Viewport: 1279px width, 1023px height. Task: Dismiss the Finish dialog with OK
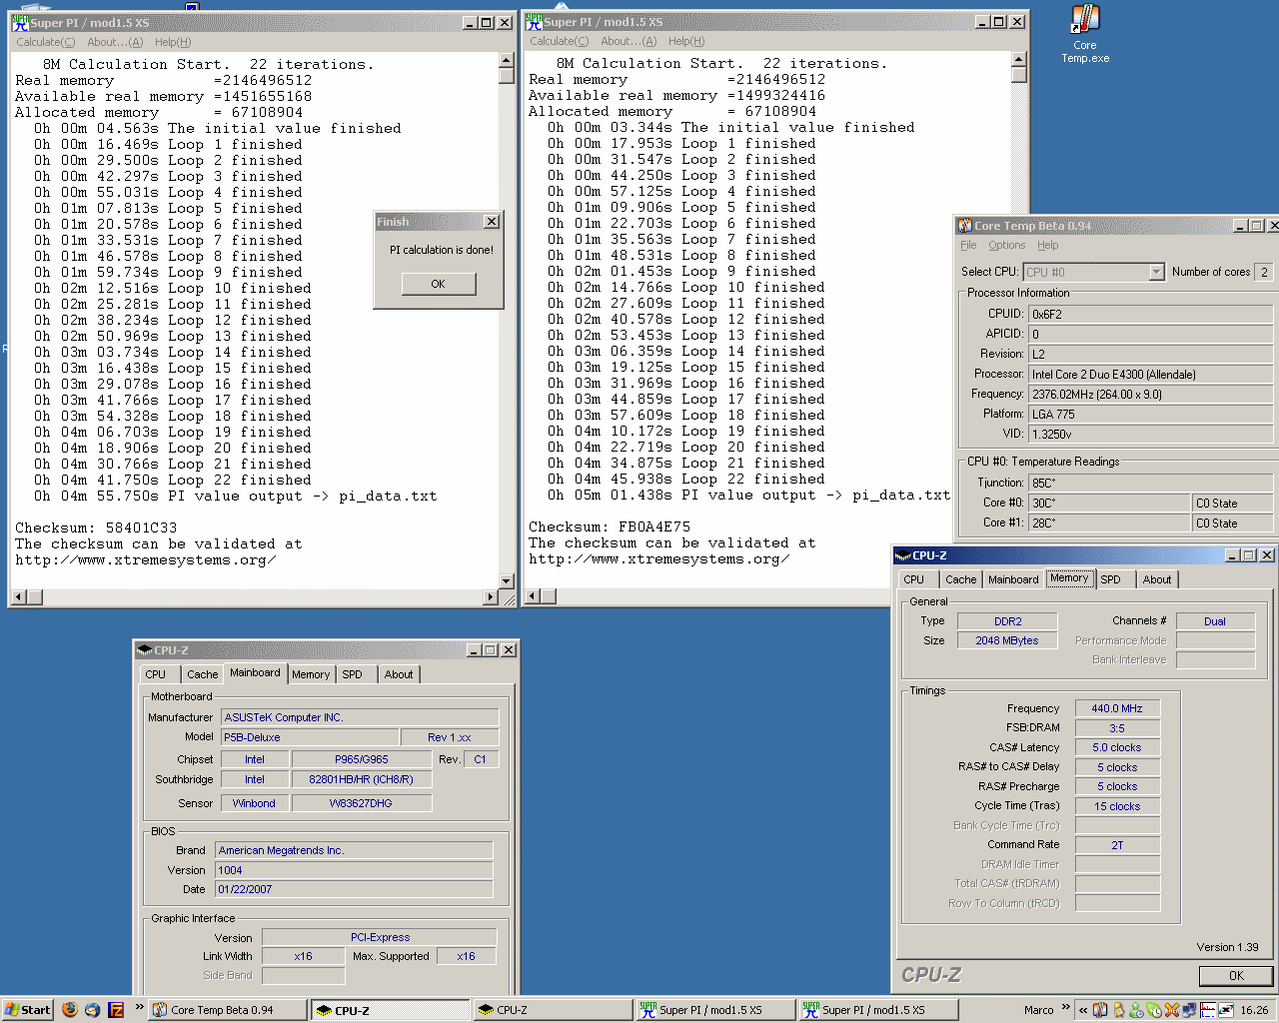click(438, 284)
